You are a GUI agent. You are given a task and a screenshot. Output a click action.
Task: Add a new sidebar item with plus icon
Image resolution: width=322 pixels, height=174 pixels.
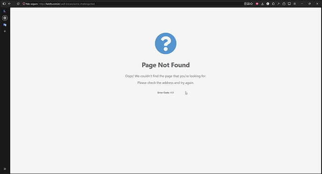pos(5,31)
